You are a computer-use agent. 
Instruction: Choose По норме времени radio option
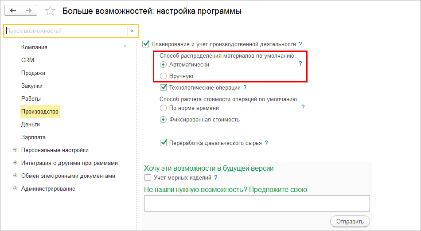(163, 108)
